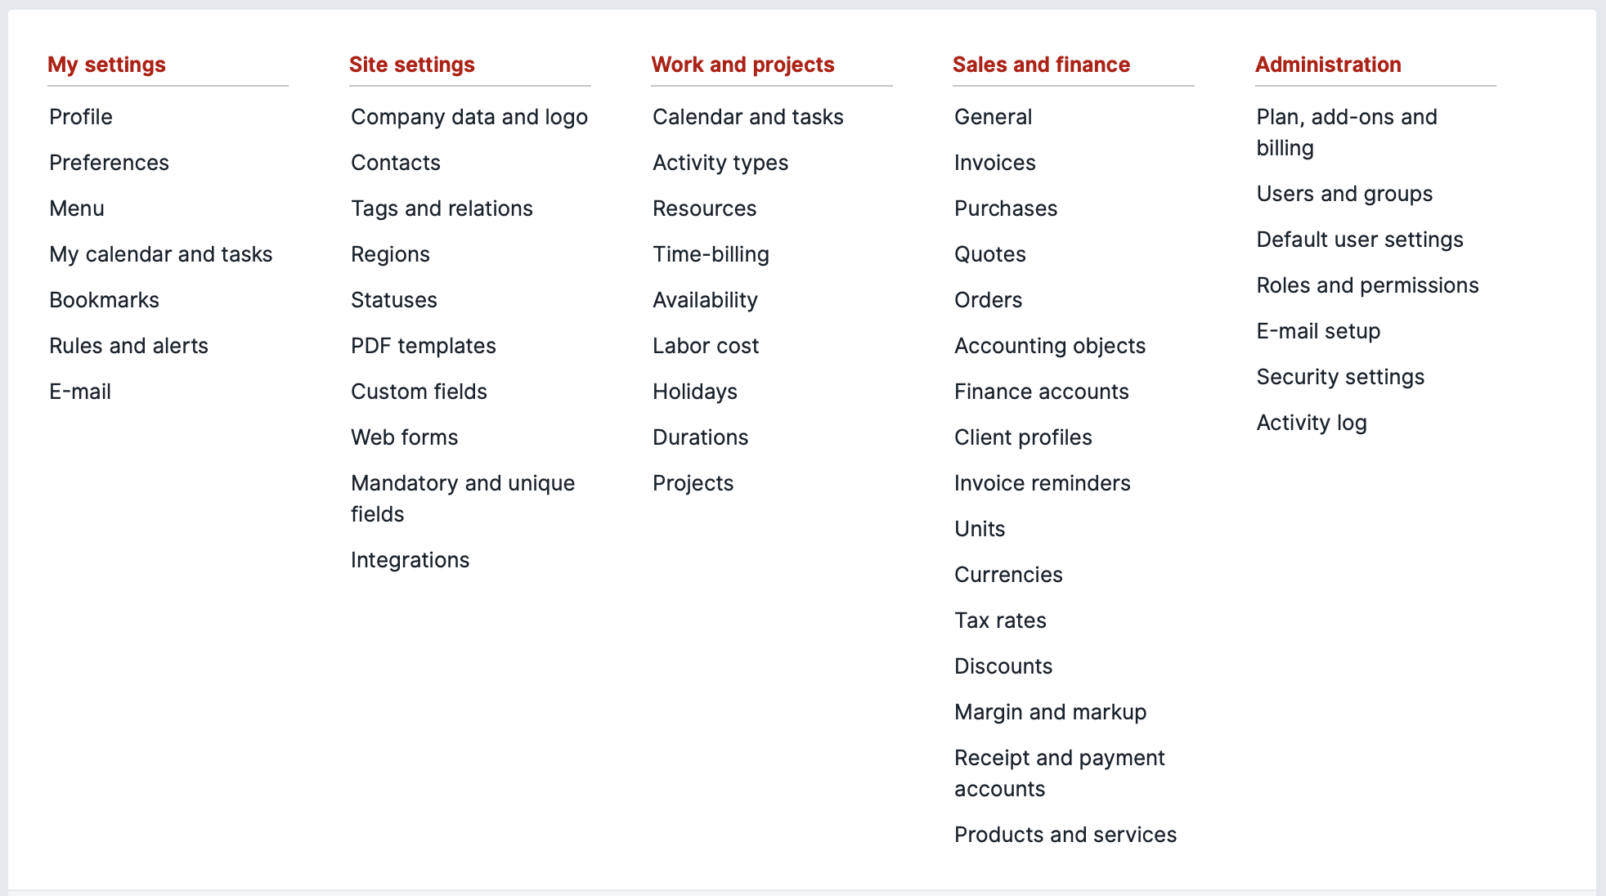Viewport: 1606px width, 896px height.
Task: Select Mandatory and unique fields
Action: (463, 499)
